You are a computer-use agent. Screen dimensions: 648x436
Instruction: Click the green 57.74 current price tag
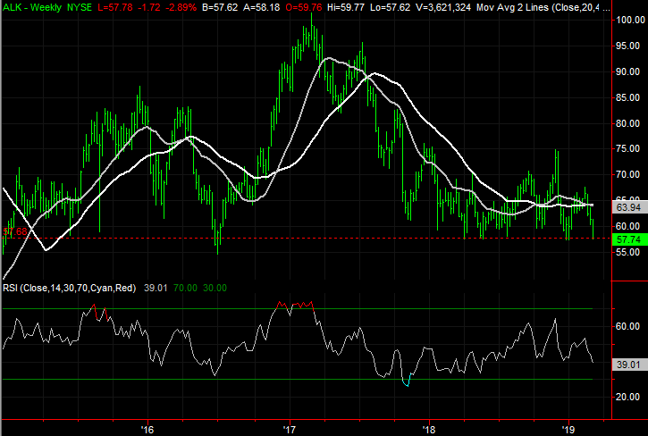(629, 239)
